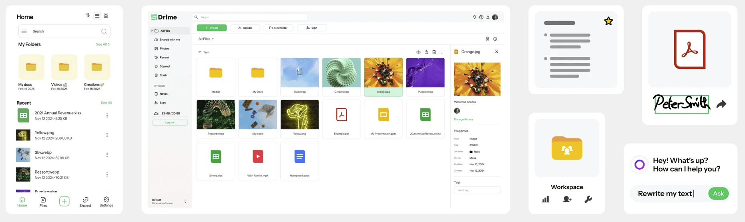The height and width of the screenshot is (222, 745).
Task: Click the green Upgrade storage button
Action: pos(170,122)
